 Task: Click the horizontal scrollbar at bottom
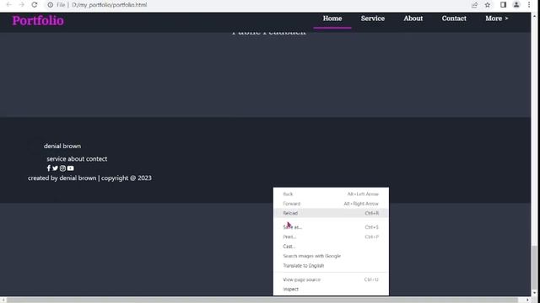coord(262,300)
